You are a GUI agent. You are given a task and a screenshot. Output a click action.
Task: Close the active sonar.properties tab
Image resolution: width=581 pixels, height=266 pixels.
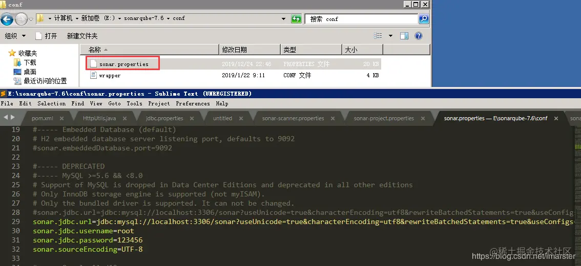556,118
